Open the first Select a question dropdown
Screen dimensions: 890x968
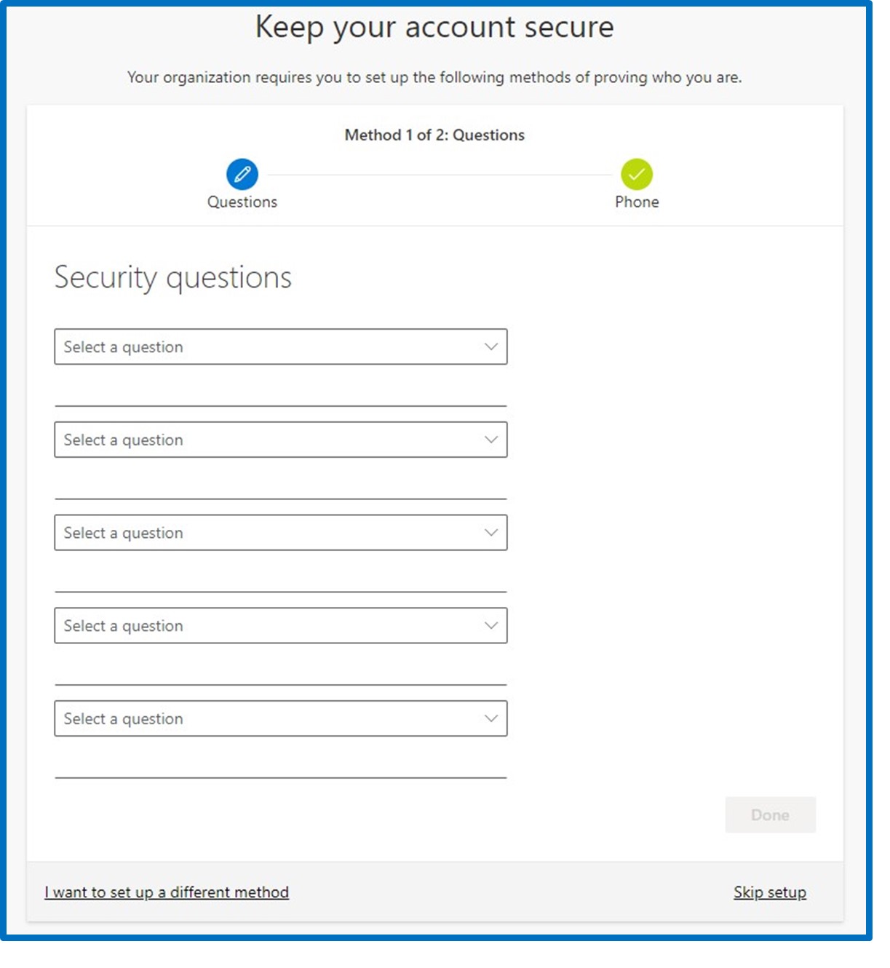[x=281, y=347]
